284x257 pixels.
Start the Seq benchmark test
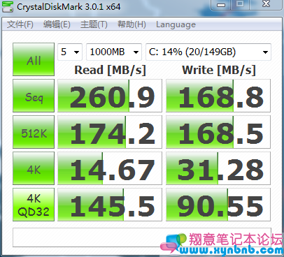click(34, 96)
